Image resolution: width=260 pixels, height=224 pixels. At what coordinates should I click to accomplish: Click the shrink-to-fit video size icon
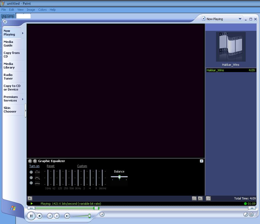[194, 198]
